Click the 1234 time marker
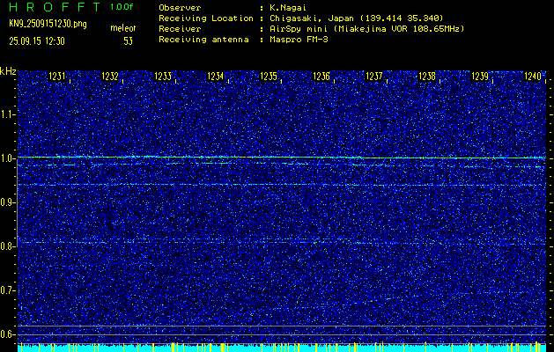 click(216, 77)
